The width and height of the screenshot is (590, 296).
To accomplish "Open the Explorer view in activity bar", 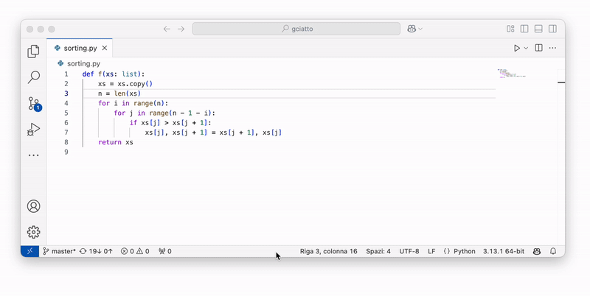I will 33,52.
